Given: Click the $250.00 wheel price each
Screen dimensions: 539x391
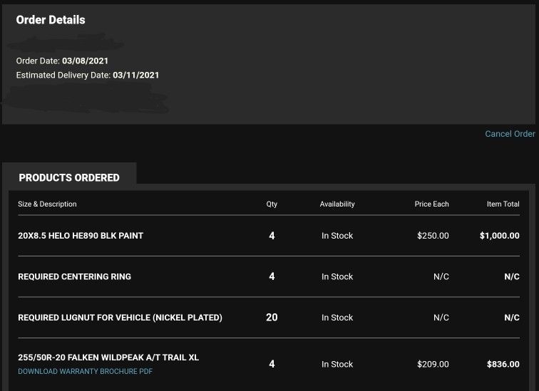Looking at the screenshot, I should 433,236.
